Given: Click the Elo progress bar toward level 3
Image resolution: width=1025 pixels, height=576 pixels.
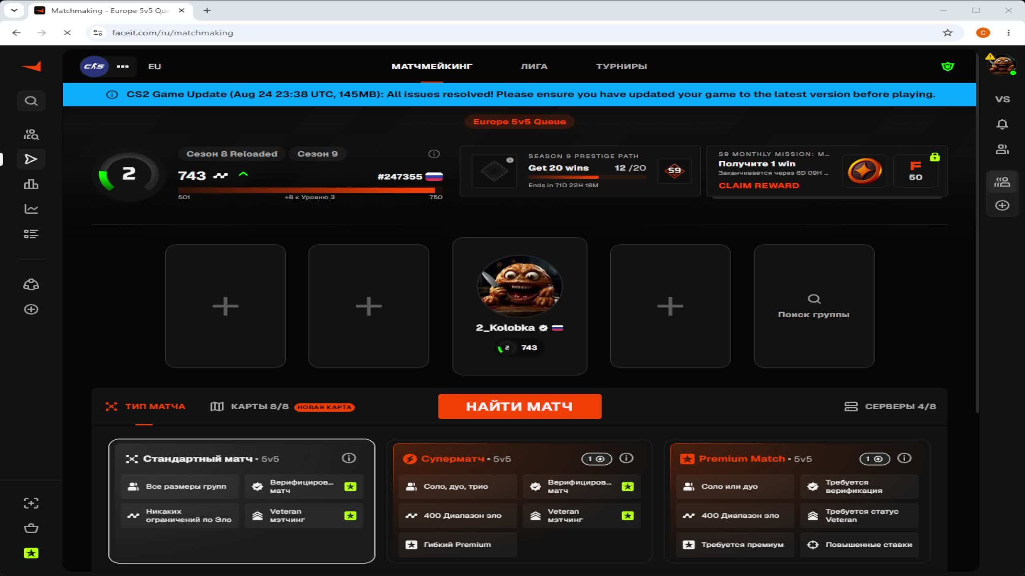Looking at the screenshot, I should tap(310, 190).
